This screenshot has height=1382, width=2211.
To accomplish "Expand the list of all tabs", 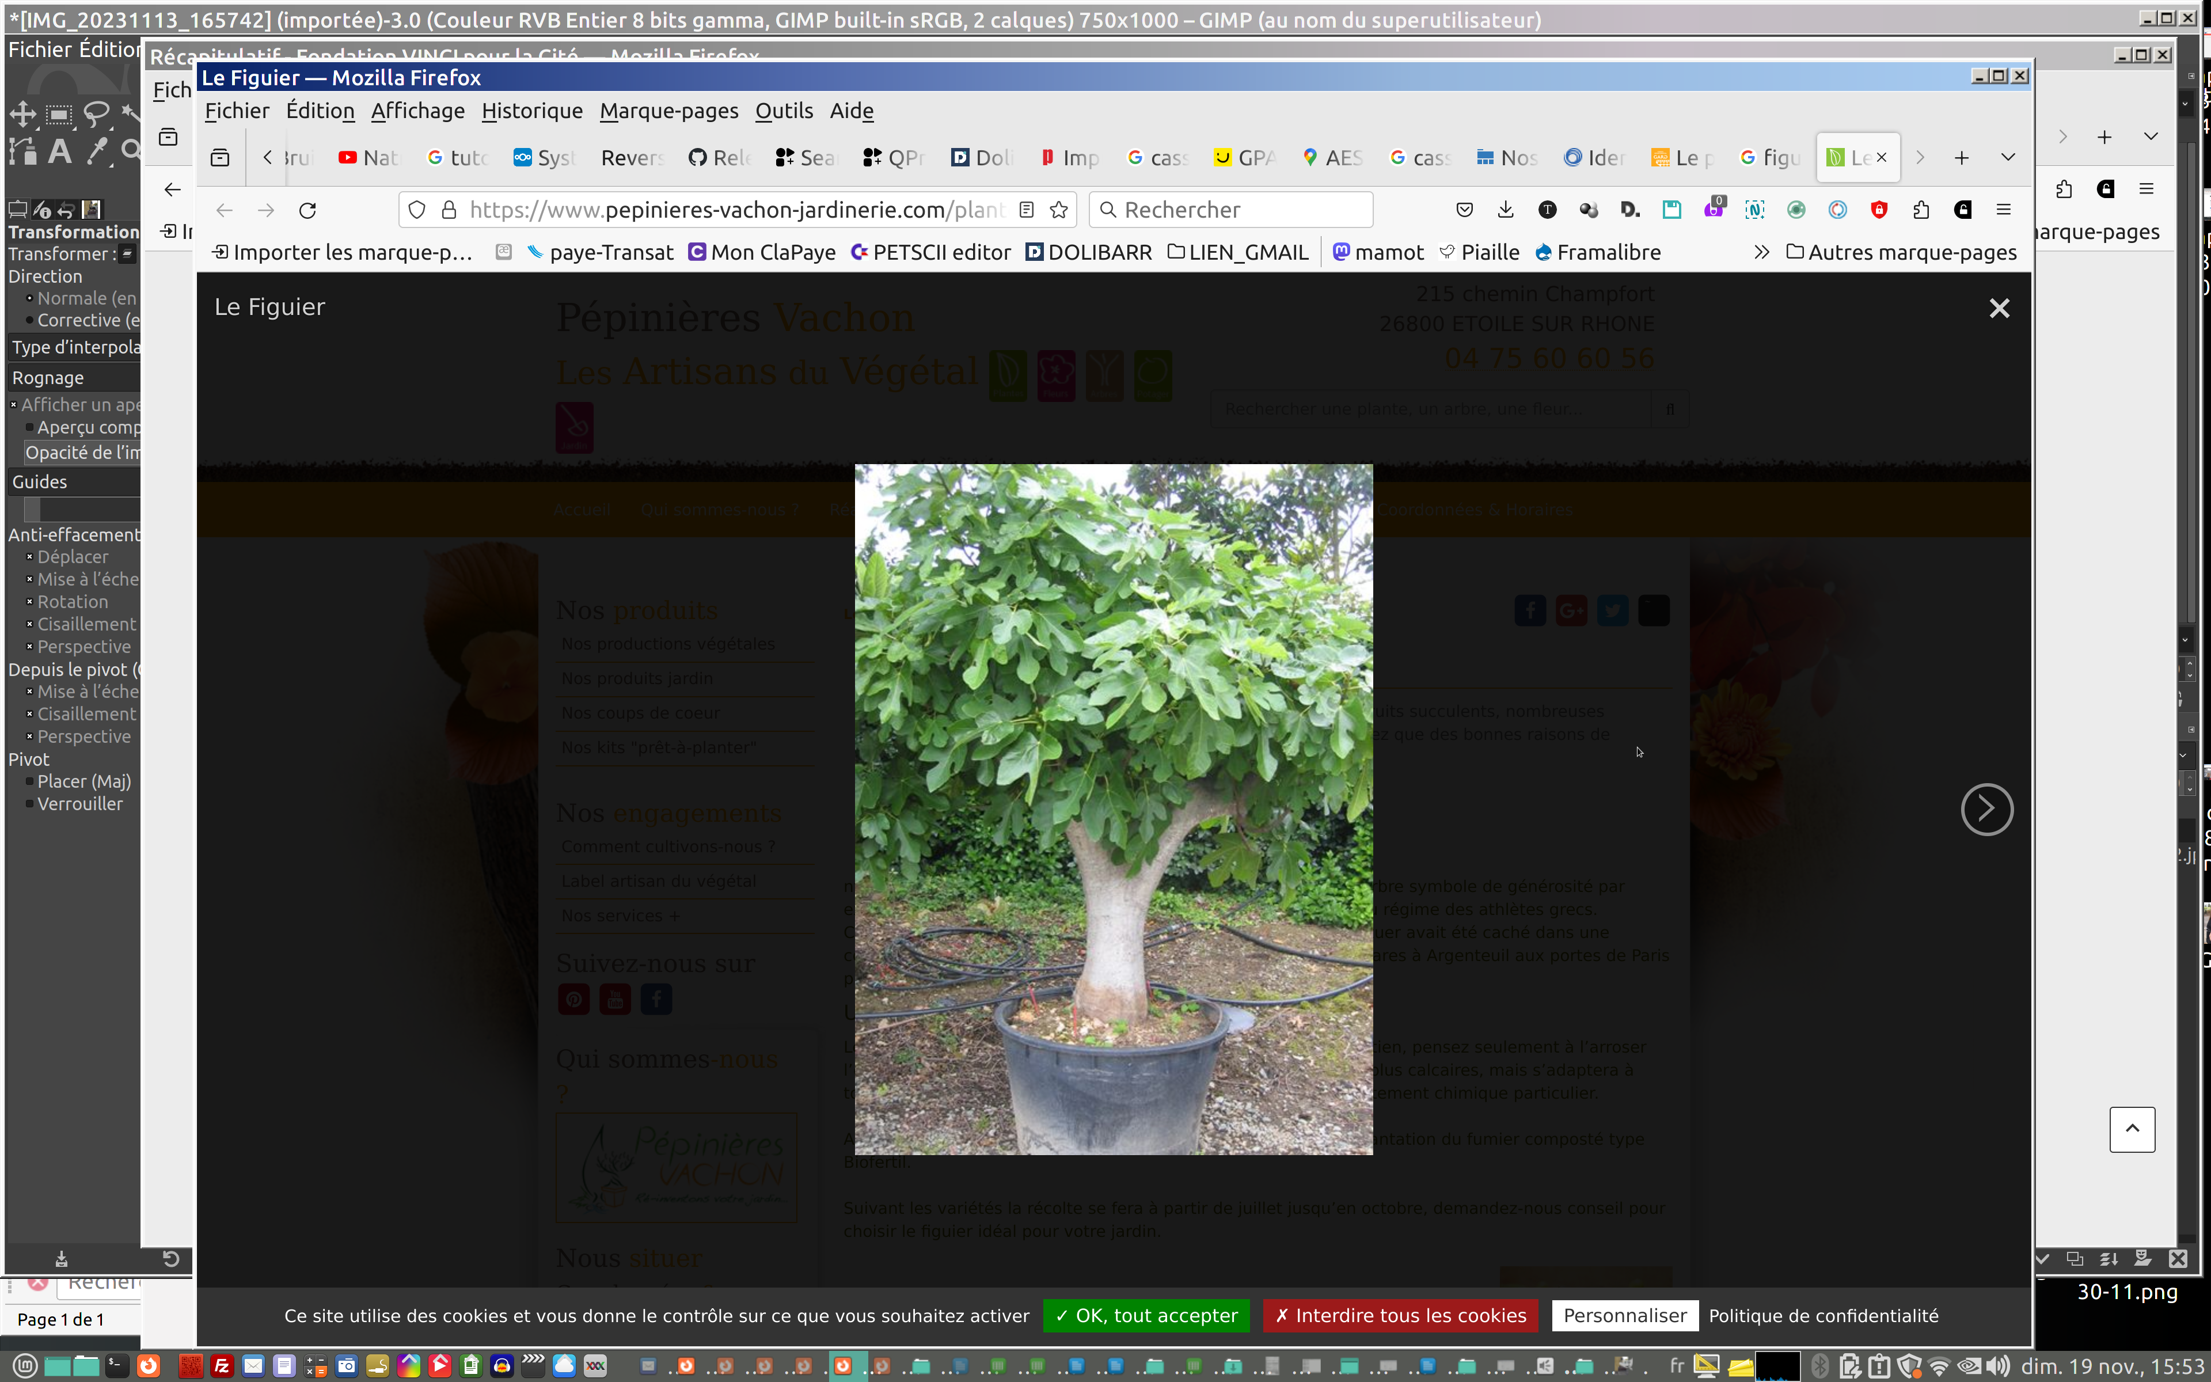I will (2007, 158).
